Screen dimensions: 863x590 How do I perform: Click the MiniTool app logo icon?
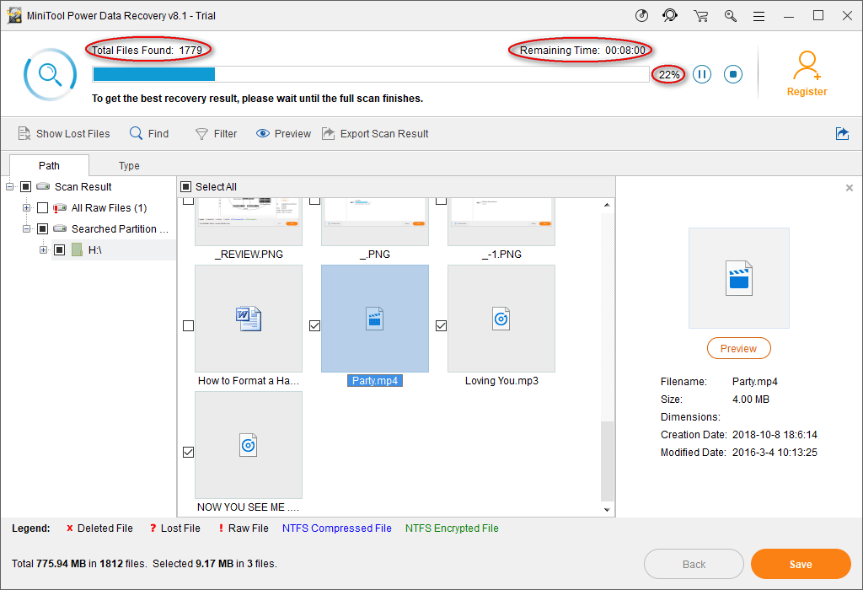15,15
